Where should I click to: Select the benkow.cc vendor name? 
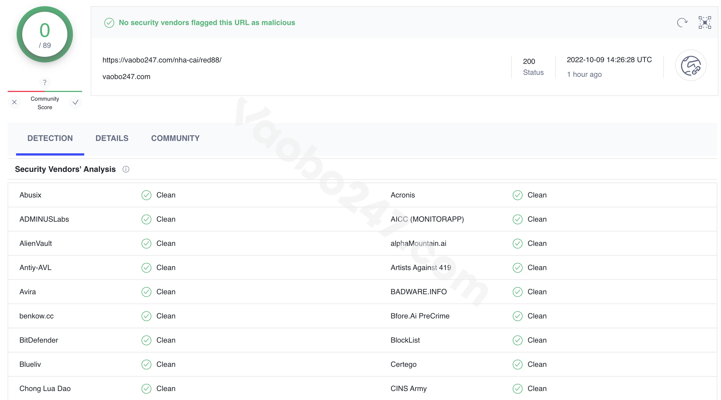point(37,316)
